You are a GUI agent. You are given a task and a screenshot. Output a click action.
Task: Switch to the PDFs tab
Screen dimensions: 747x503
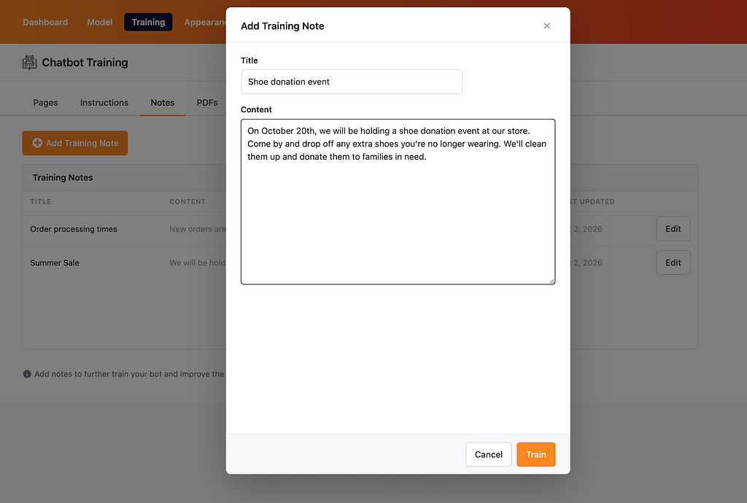(x=207, y=103)
